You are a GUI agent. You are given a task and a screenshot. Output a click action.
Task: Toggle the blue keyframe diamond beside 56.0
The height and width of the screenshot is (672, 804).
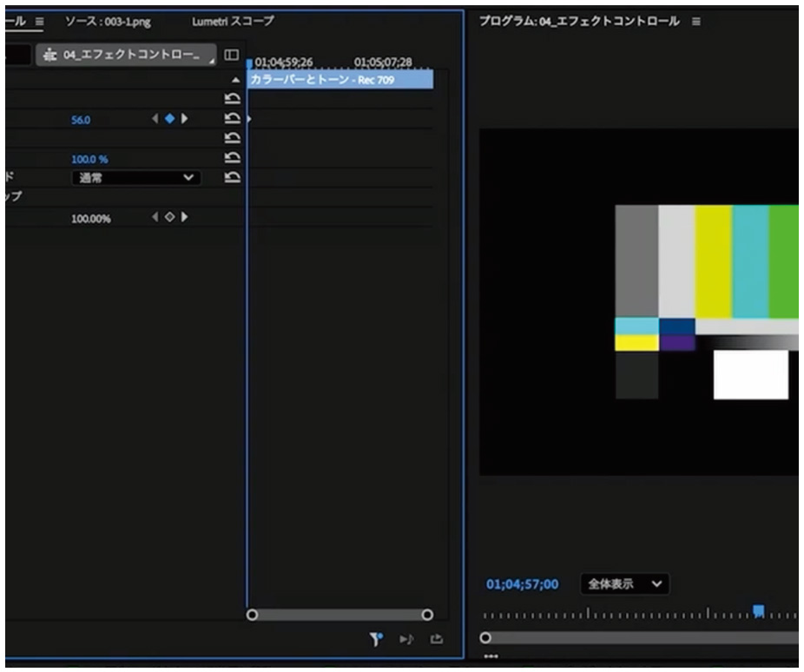tap(169, 119)
